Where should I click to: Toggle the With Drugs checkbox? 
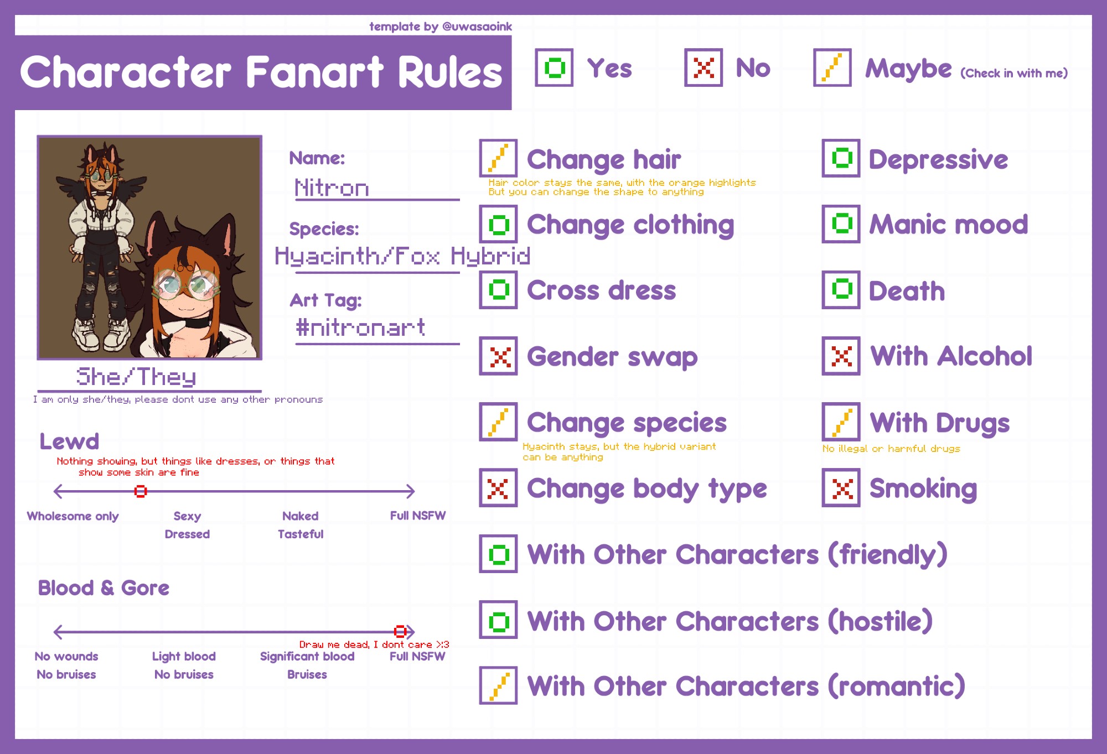click(841, 422)
